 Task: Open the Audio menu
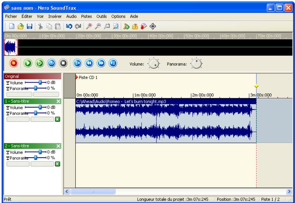click(x=71, y=16)
